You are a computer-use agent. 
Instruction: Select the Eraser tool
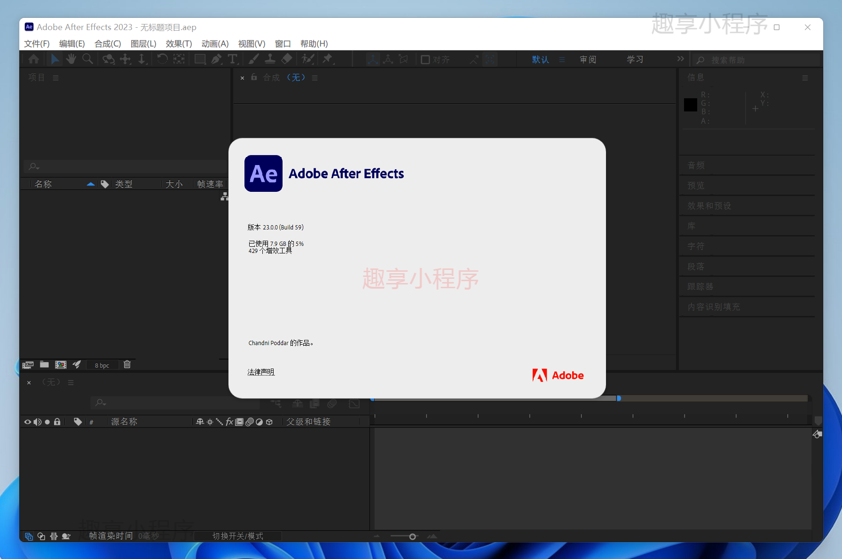pyautogui.click(x=287, y=59)
